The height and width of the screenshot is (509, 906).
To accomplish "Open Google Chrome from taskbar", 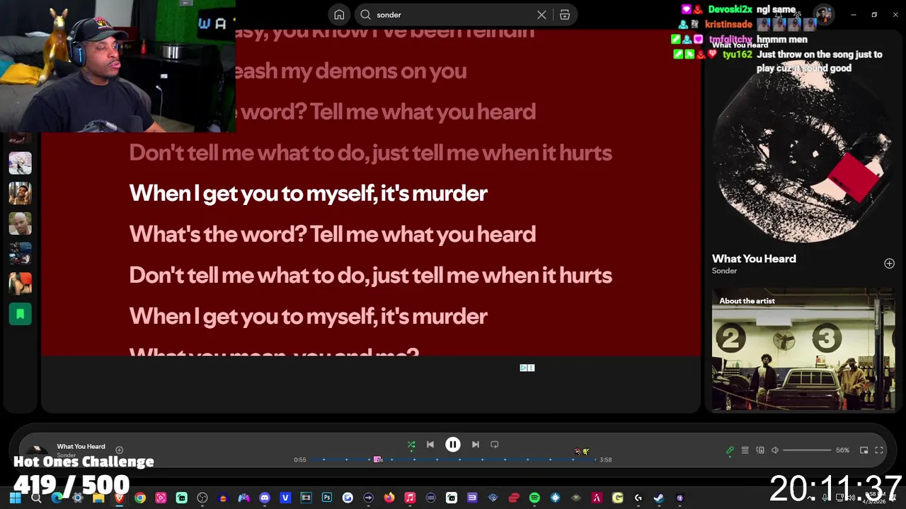I will tap(140, 498).
